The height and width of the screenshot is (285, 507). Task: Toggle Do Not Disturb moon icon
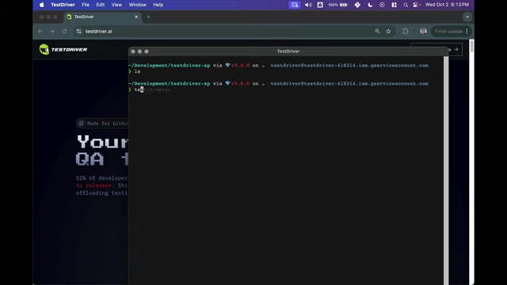tap(370, 5)
